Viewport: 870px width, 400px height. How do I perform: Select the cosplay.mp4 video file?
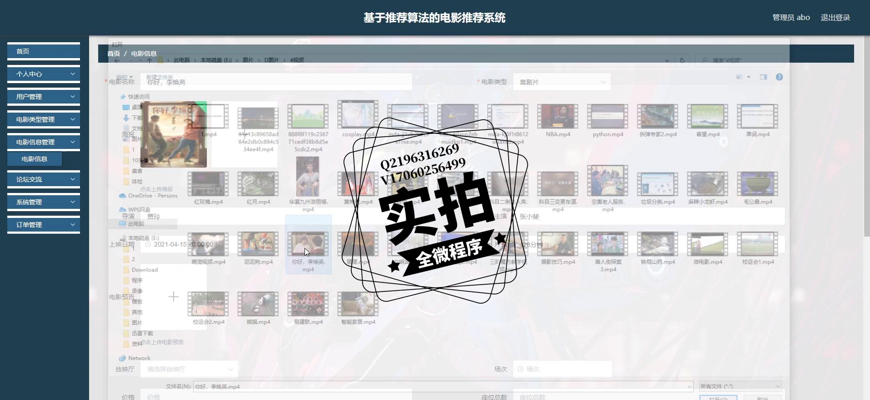tap(358, 119)
